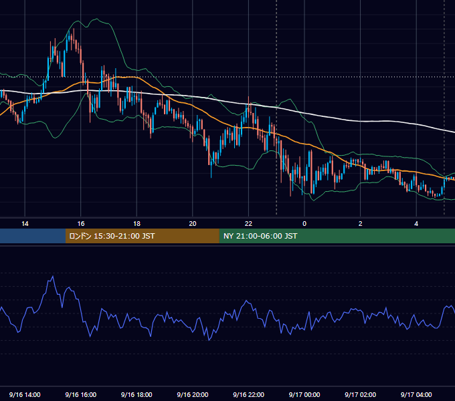Click the 20 hour label on upper axis
The height and width of the screenshot is (401, 455).
tap(193, 224)
